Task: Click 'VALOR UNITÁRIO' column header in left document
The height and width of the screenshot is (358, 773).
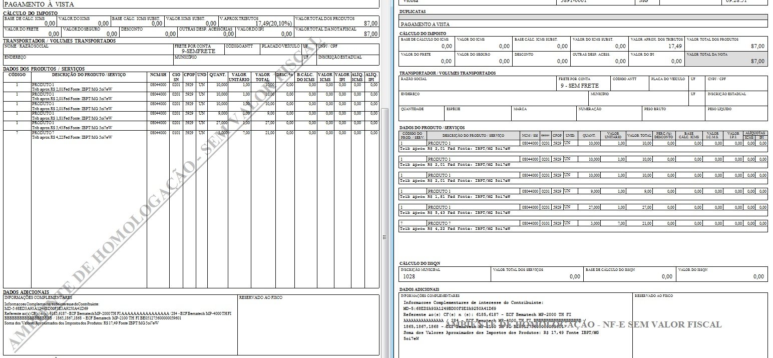Action: coord(239,77)
